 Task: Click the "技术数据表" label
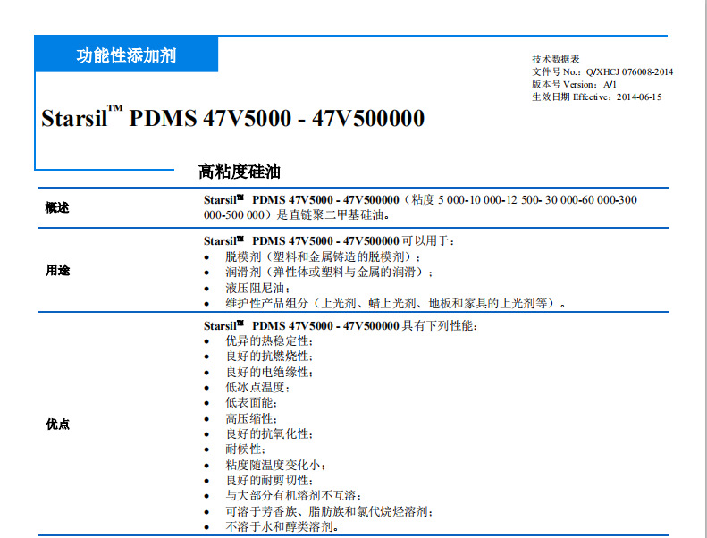pos(556,59)
